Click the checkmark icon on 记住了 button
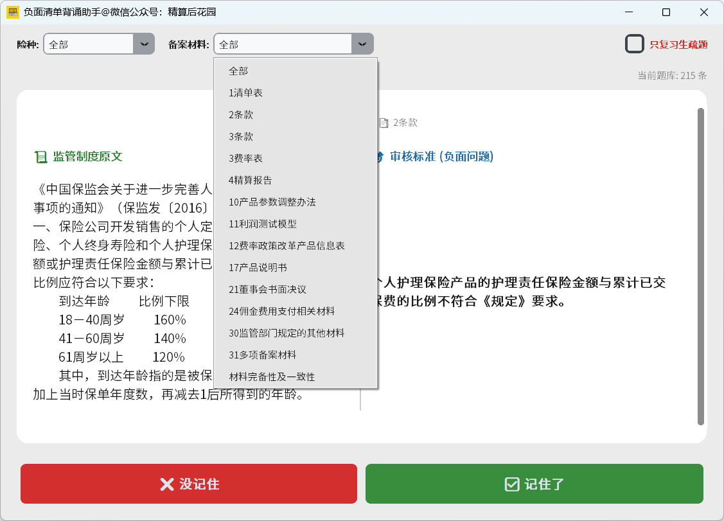Viewport: 724px width, 521px height. pos(512,484)
